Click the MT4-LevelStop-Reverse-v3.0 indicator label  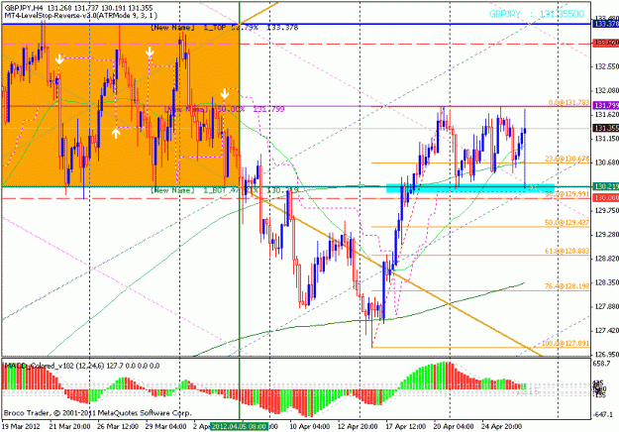pyautogui.click(x=80, y=16)
